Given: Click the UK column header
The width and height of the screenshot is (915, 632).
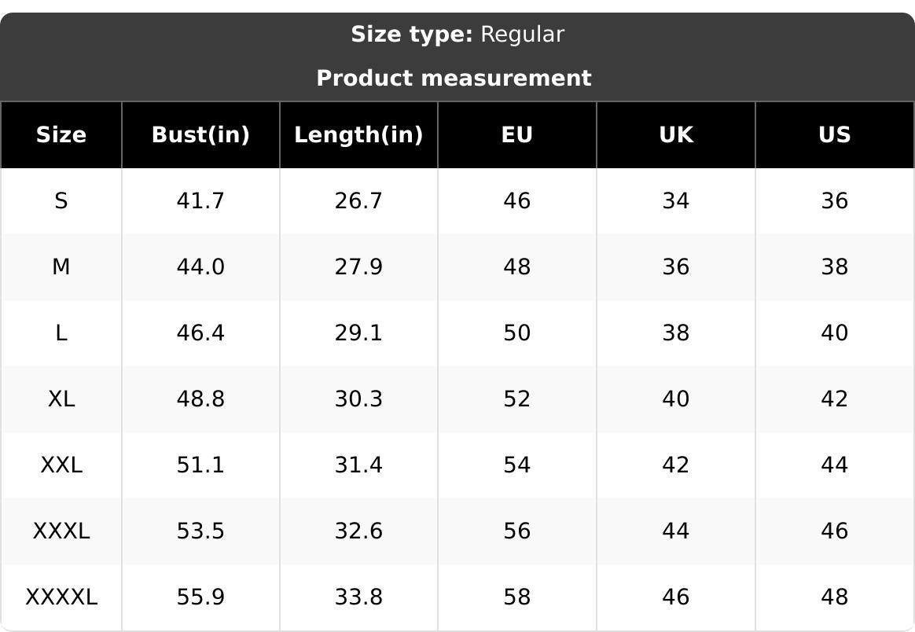Looking at the screenshot, I should (676, 134).
